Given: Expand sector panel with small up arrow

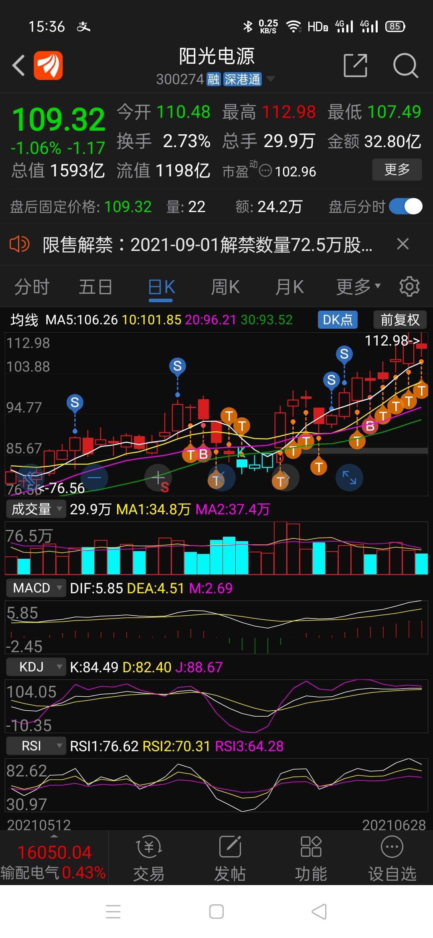Looking at the screenshot, I should pos(54,836).
